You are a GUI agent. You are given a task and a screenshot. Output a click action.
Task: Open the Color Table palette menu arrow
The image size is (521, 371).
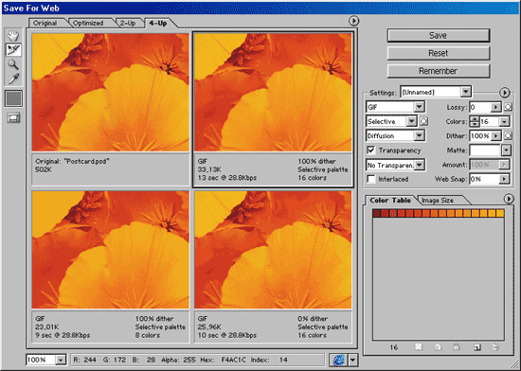tap(509, 199)
